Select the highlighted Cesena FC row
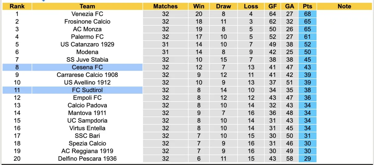The height and width of the screenshot is (165, 374). tap(87, 67)
